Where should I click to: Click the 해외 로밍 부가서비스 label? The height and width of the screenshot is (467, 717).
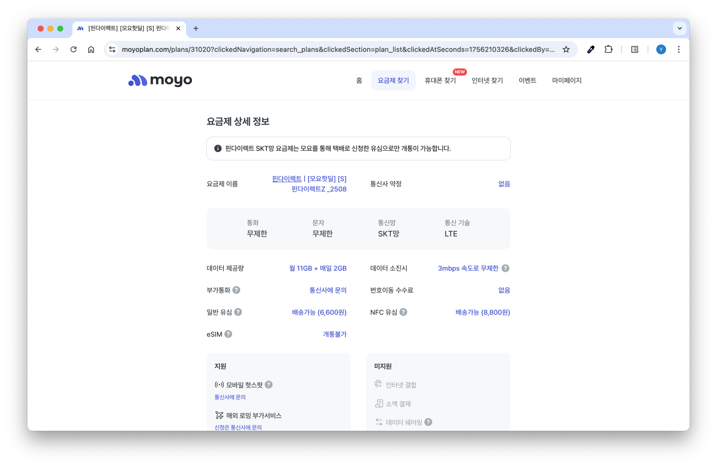[x=254, y=415]
